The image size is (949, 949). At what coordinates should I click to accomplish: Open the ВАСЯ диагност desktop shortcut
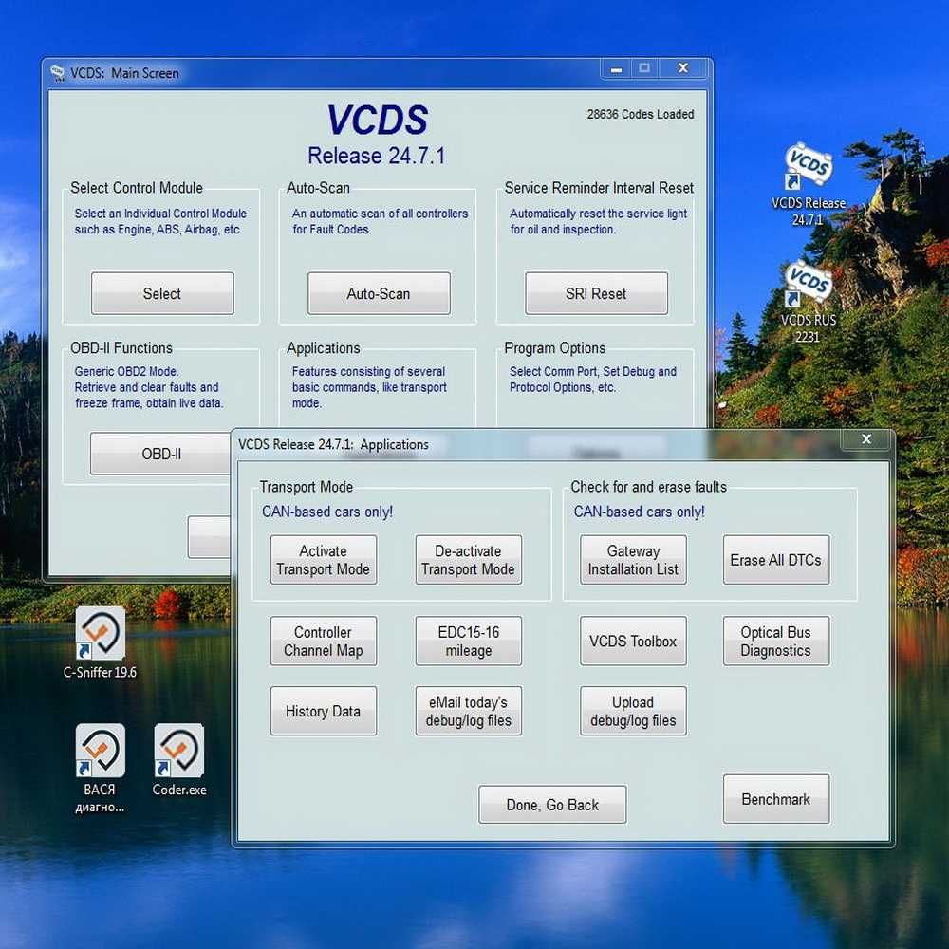coord(100,769)
